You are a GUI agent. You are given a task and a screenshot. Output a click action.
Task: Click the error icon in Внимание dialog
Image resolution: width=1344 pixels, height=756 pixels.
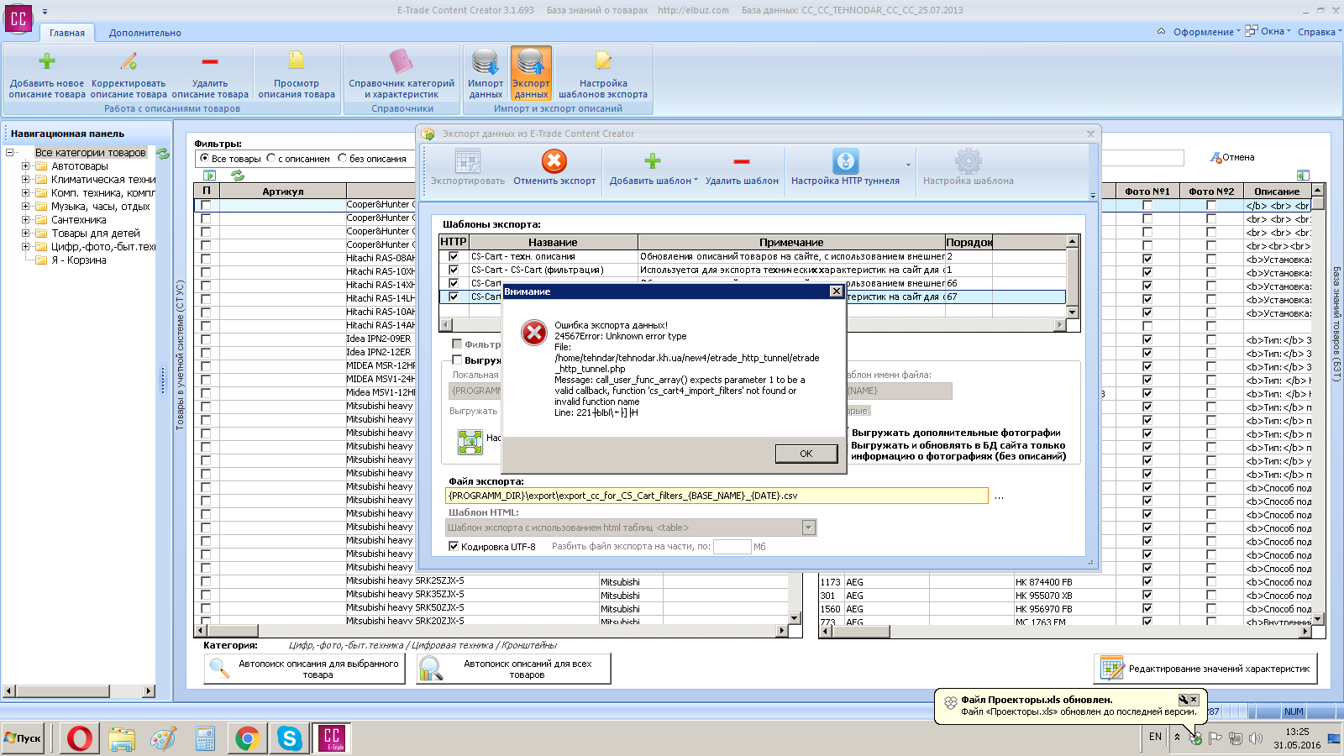click(x=534, y=333)
